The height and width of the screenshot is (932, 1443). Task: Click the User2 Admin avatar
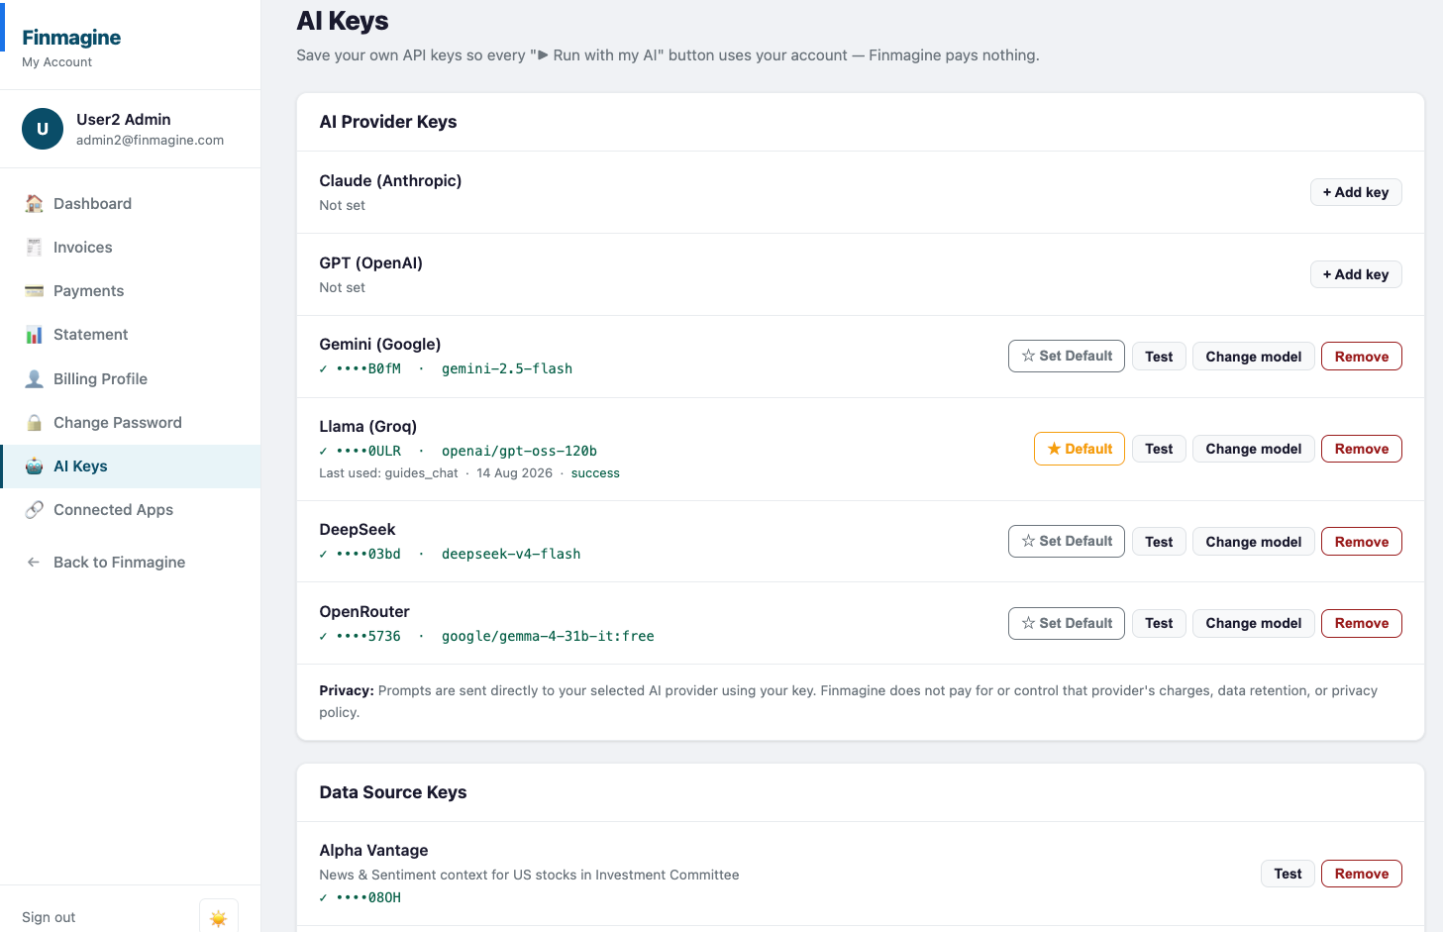[43, 129]
